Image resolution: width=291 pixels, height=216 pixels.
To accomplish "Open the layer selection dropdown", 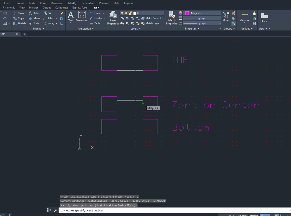I will (x=163, y=13).
